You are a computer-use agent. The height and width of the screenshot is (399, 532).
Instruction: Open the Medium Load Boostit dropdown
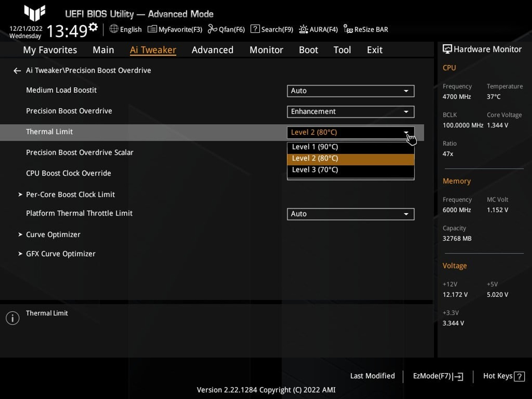pyautogui.click(x=351, y=91)
